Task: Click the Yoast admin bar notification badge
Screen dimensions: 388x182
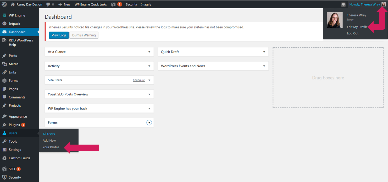Action: tap(119, 4)
